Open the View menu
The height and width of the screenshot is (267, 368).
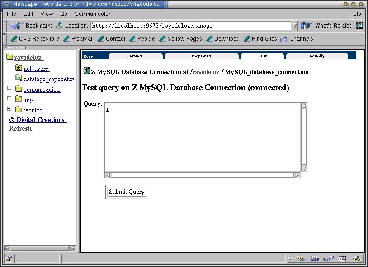tap(47, 14)
